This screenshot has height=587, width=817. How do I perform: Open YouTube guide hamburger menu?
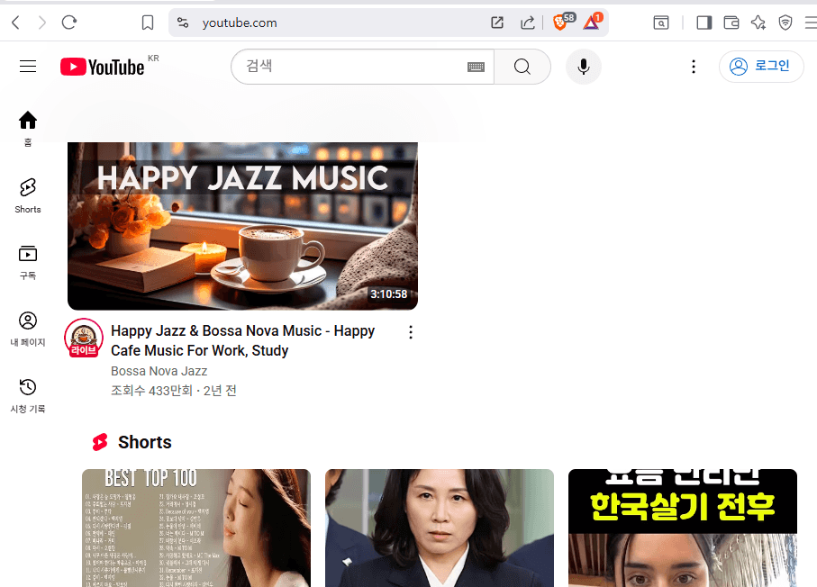(x=28, y=67)
